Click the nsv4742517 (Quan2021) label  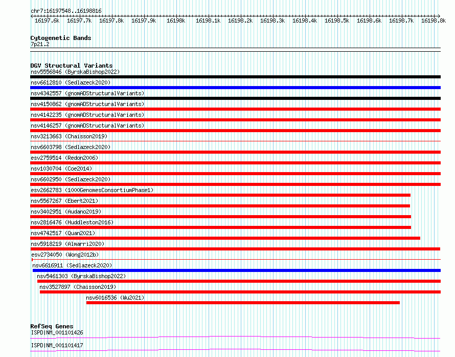click(x=63, y=233)
